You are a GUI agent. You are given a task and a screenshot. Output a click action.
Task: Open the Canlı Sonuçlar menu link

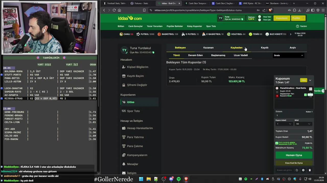point(135,26)
